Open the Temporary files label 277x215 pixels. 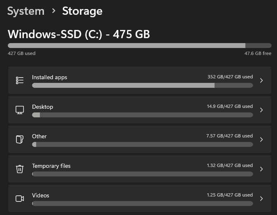click(x=51, y=166)
